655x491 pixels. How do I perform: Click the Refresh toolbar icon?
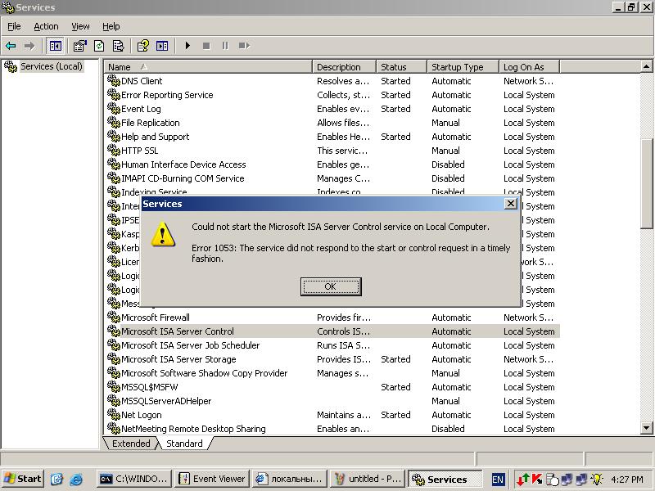point(99,46)
